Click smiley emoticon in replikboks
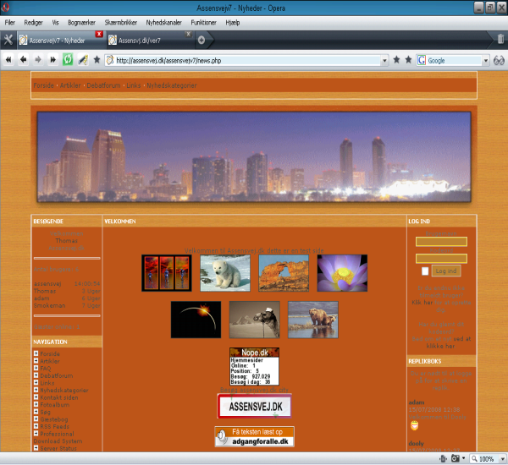The image size is (508, 465). 414,425
